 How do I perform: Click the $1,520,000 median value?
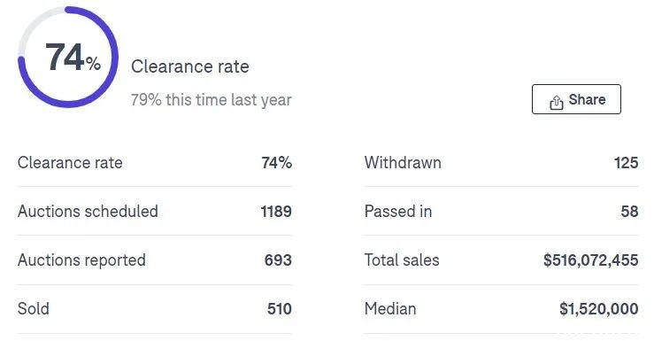pyautogui.click(x=598, y=308)
